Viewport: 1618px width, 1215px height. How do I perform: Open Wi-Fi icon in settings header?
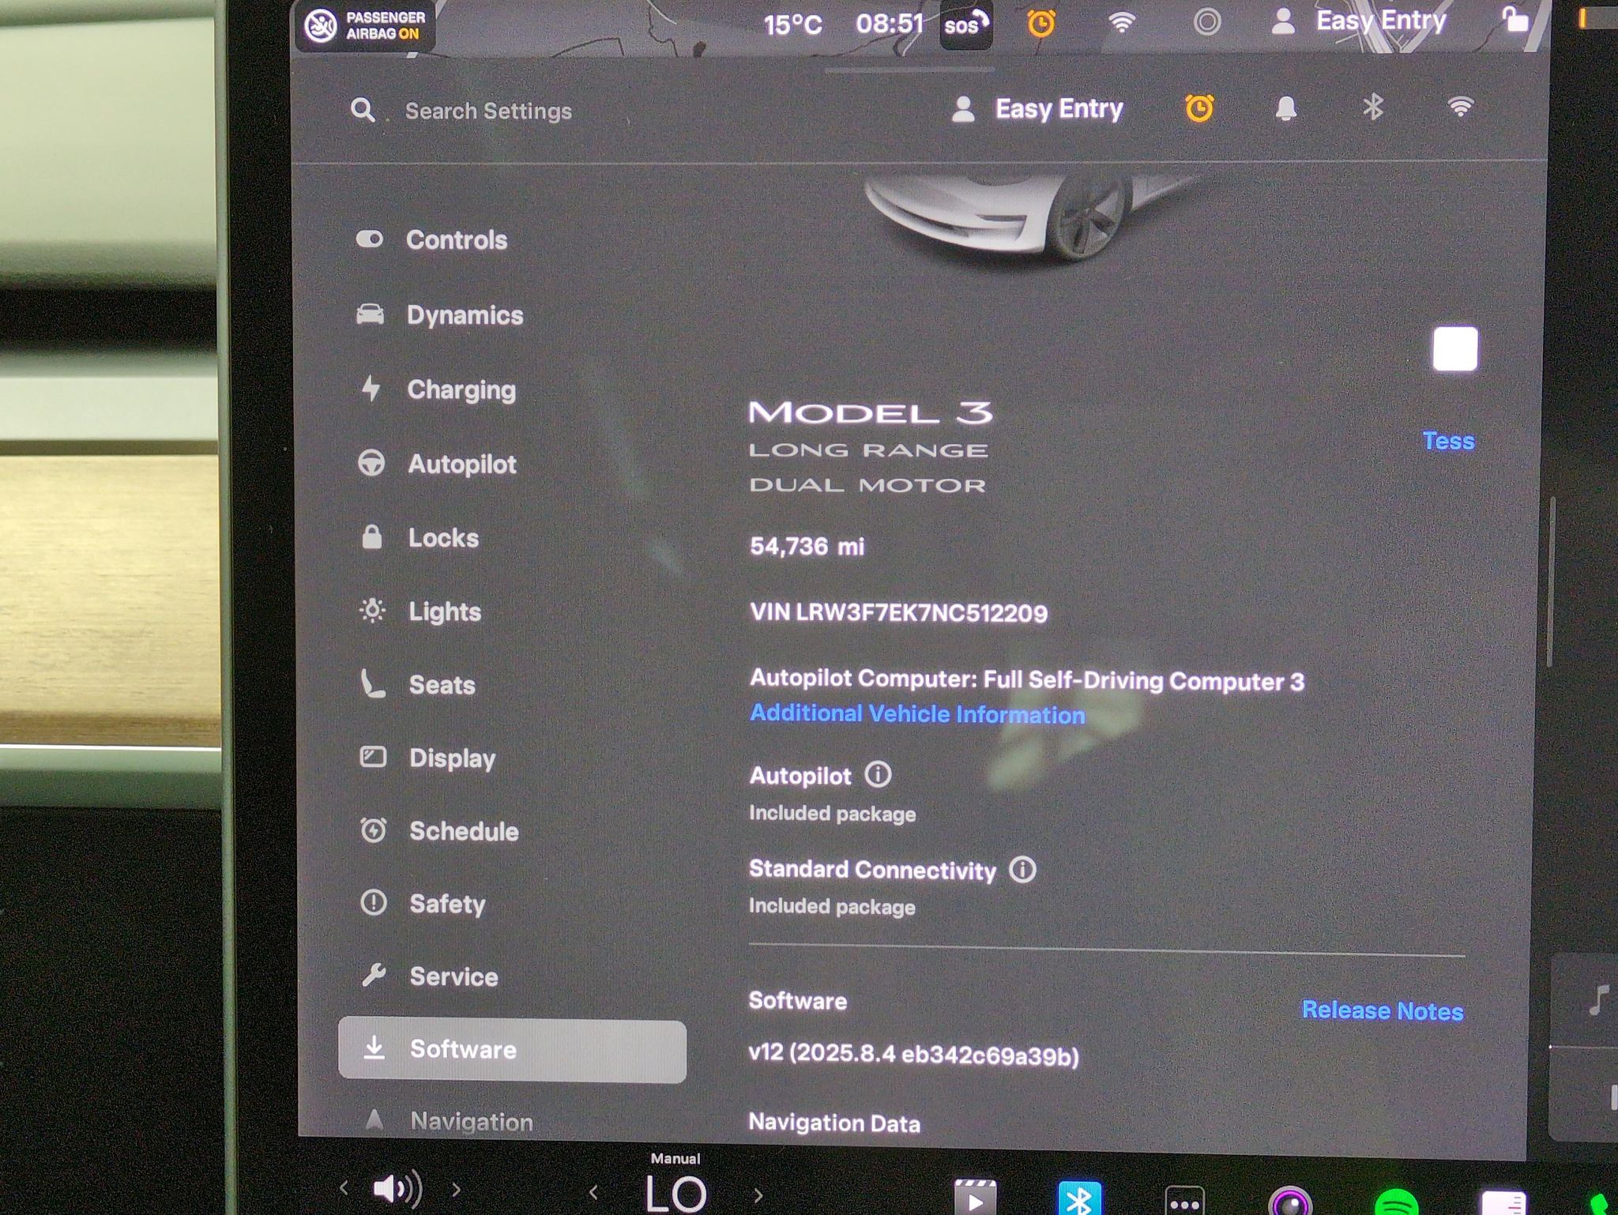pyautogui.click(x=1460, y=107)
